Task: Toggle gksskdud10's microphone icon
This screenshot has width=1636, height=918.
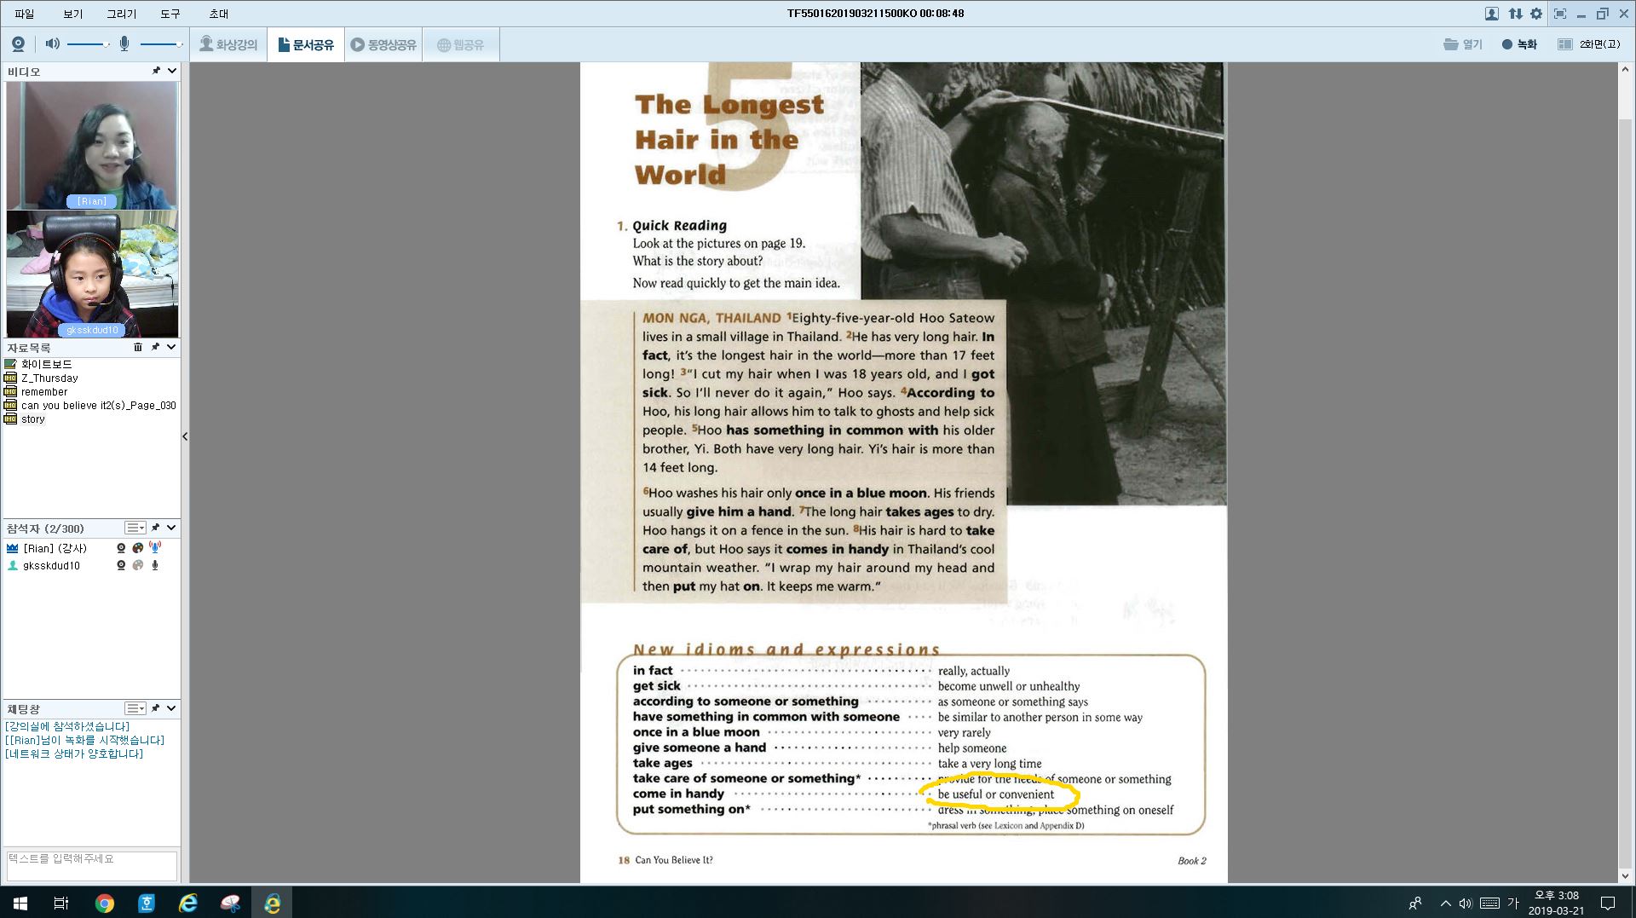Action: (x=155, y=565)
